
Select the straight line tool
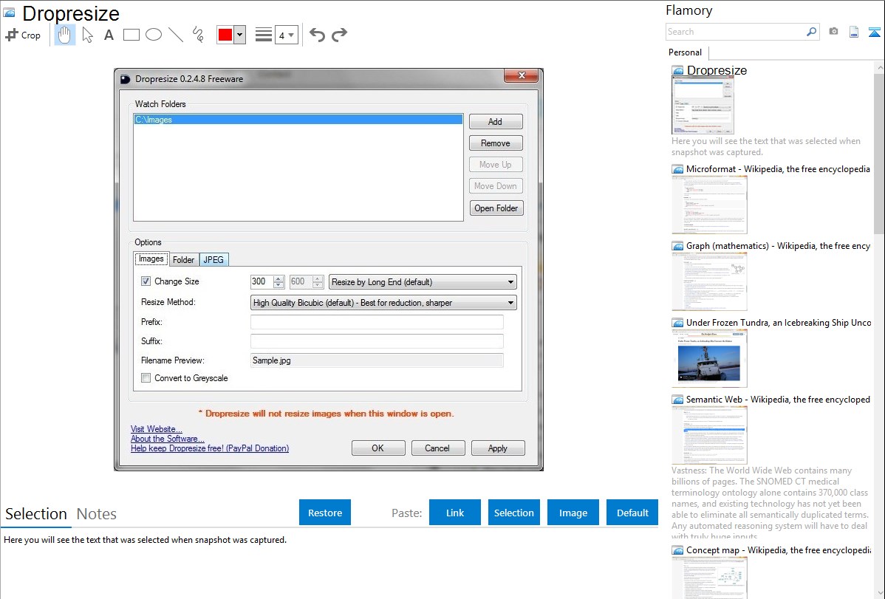[176, 35]
